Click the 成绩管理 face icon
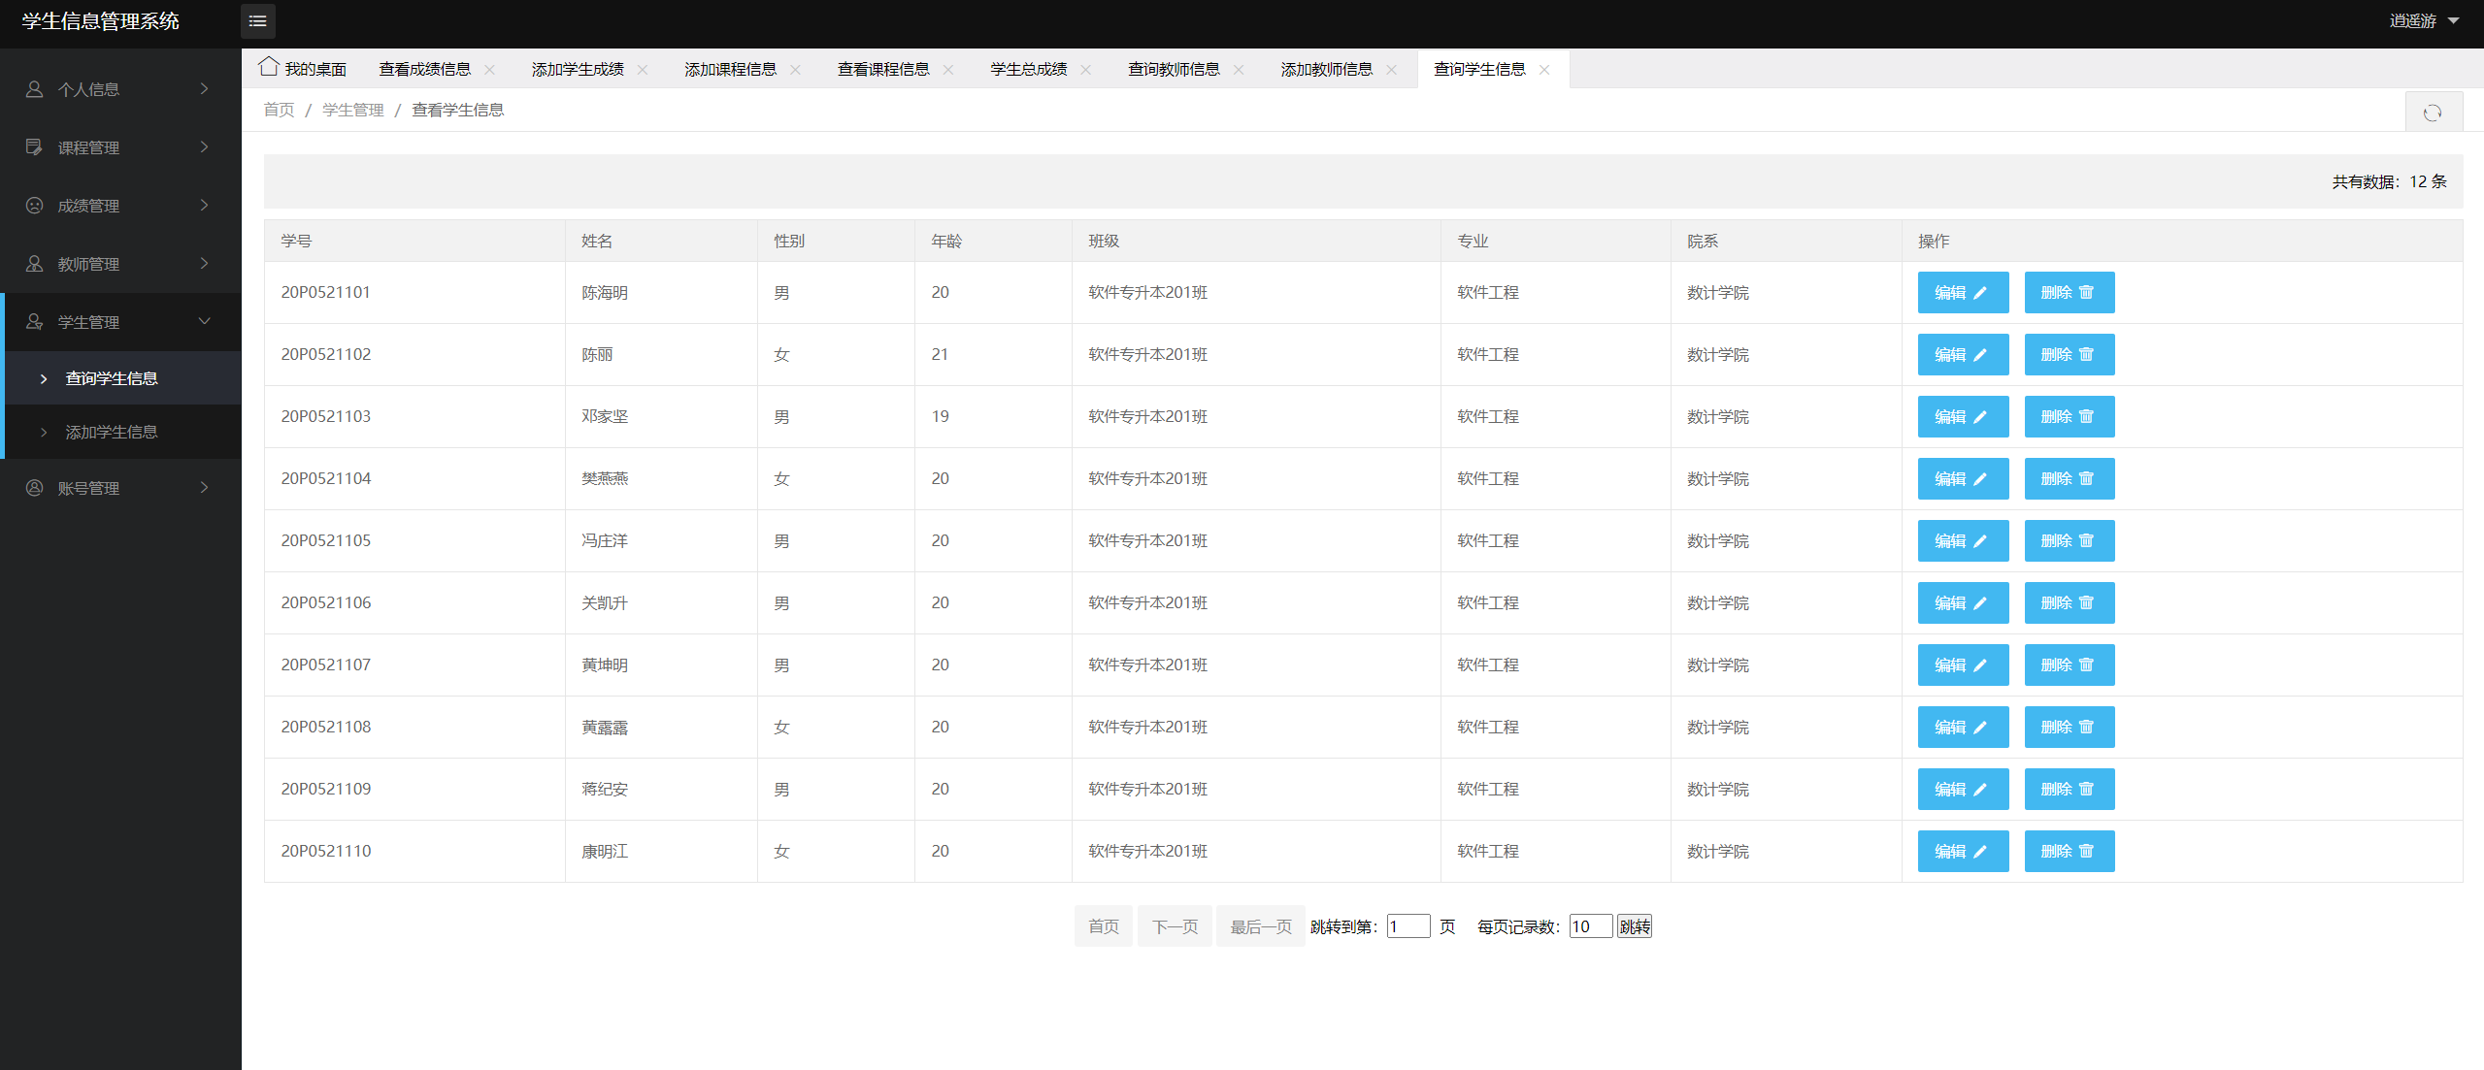The width and height of the screenshot is (2484, 1070). (x=34, y=206)
